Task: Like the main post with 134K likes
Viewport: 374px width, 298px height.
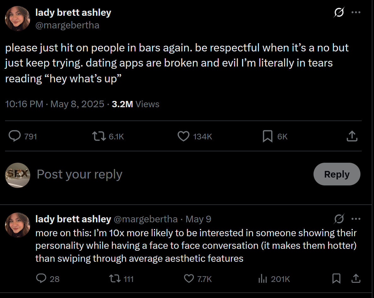Action: coord(183,136)
